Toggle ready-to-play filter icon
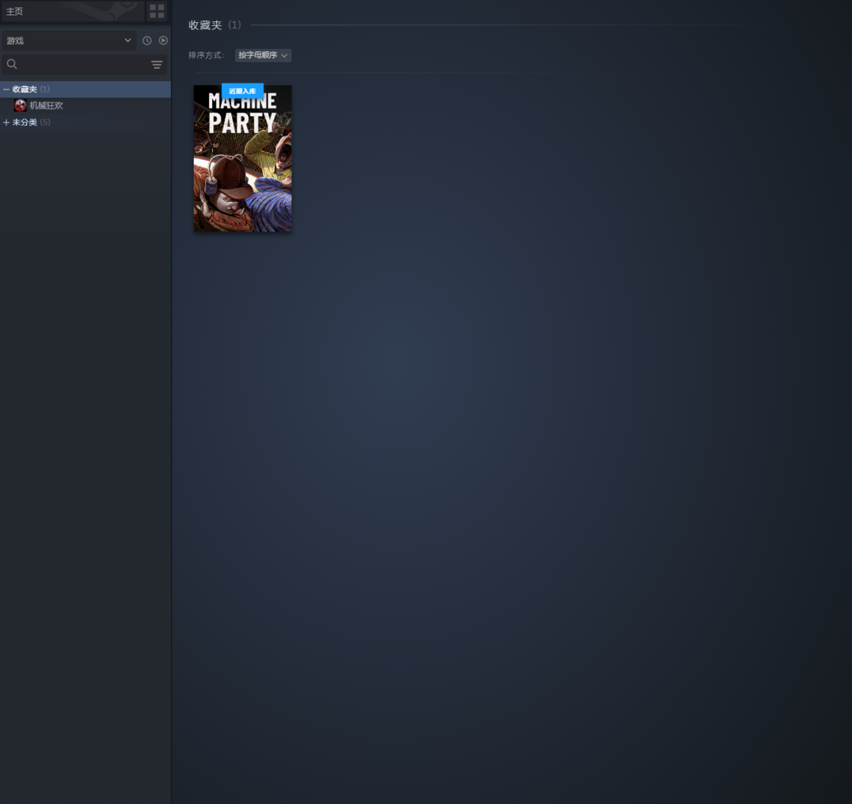 (163, 41)
